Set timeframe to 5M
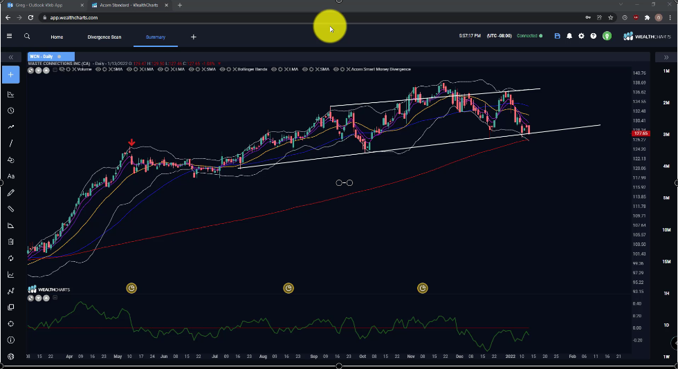This screenshot has height=369, width=678. click(666, 198)
